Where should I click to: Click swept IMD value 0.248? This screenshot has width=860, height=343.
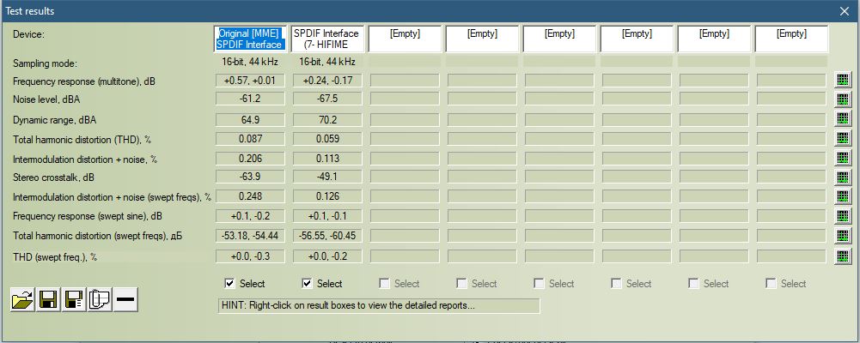point(250,196)
